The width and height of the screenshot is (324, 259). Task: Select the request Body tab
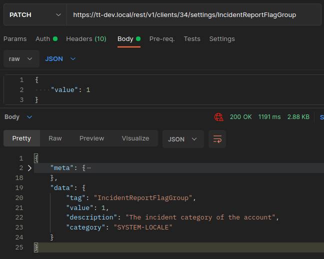[x=129, y=39]
